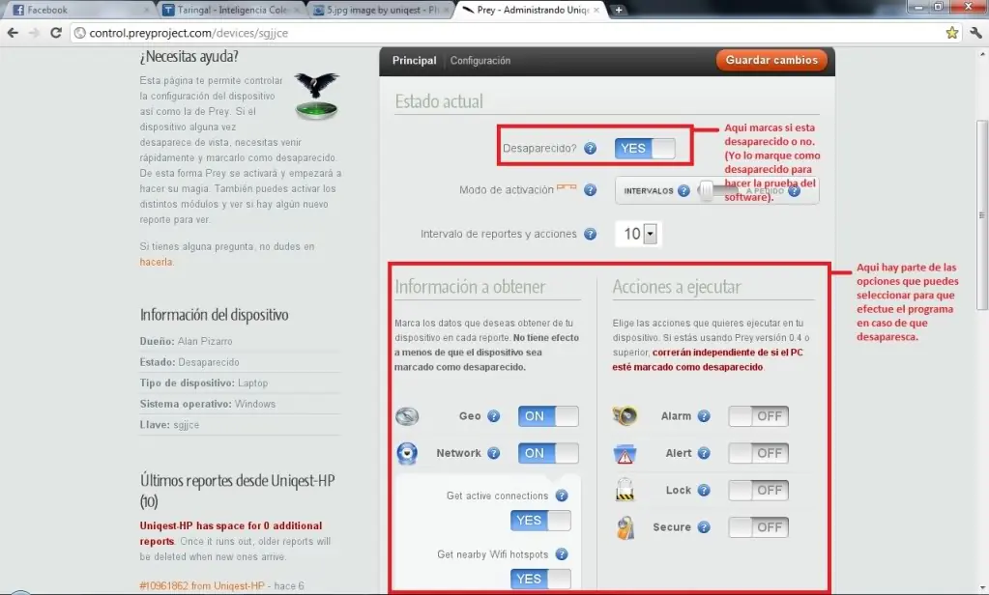Click the 'Información del dispositivo' heading
The image size is (989, 595).
pyautogui.click(x=214, y=315)
